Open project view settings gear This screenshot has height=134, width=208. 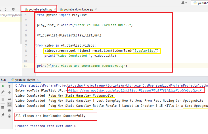[13, 9]
